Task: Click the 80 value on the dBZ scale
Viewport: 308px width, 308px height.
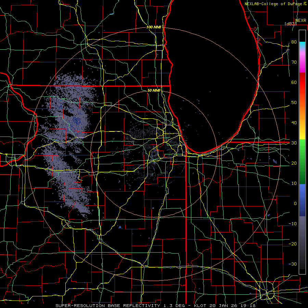Action: pyautogui.click(x=294, y=42)
